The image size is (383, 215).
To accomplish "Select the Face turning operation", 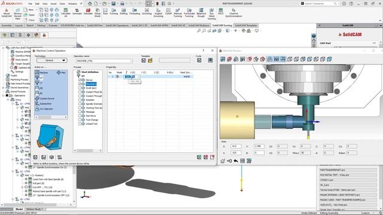I will pyautogui.click(x=105, y=11).
